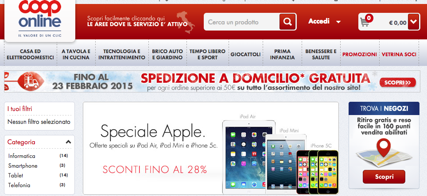Viewport: 427px width, 196px height.
Task: Filter by Tablet category
Action: (16, 175)
